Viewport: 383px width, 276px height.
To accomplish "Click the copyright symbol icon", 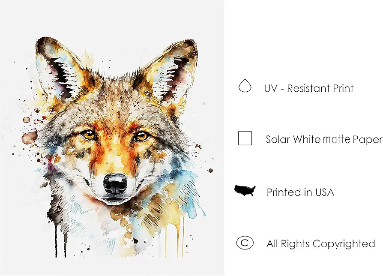I will point(245,243).
